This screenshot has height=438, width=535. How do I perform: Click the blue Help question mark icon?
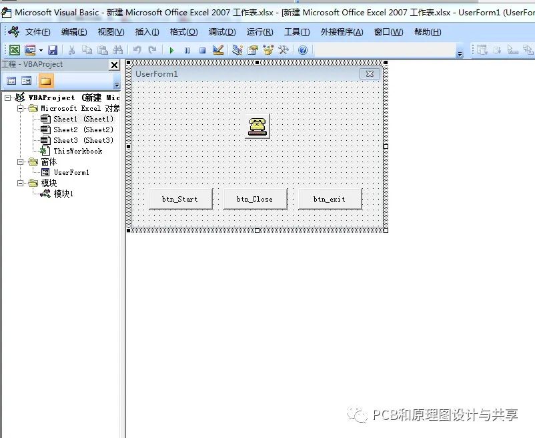pyautogui.click(x=303, y=50)
